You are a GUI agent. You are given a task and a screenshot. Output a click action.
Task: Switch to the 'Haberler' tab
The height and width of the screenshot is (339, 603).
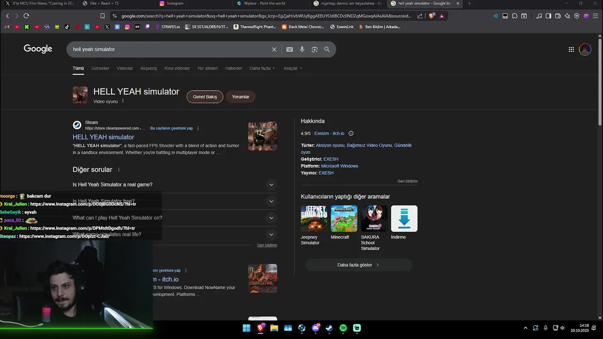pos(234,68)
